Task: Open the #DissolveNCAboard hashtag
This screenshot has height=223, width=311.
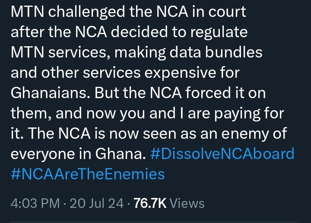Action: click(x=222, y=154)
